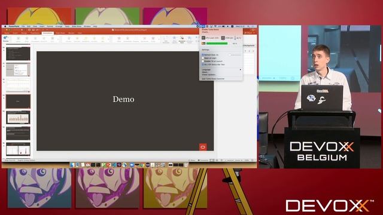This screenshot has width=383, height=215.
Task: Open the Window menu
Action: coord(87,26)
